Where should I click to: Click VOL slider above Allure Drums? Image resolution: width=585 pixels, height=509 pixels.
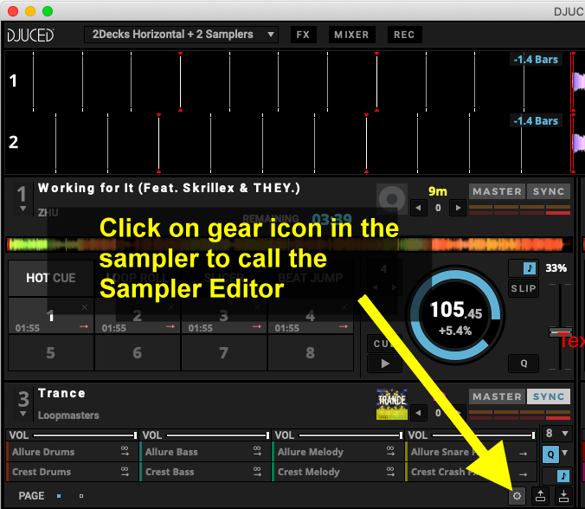coord(86,435)
